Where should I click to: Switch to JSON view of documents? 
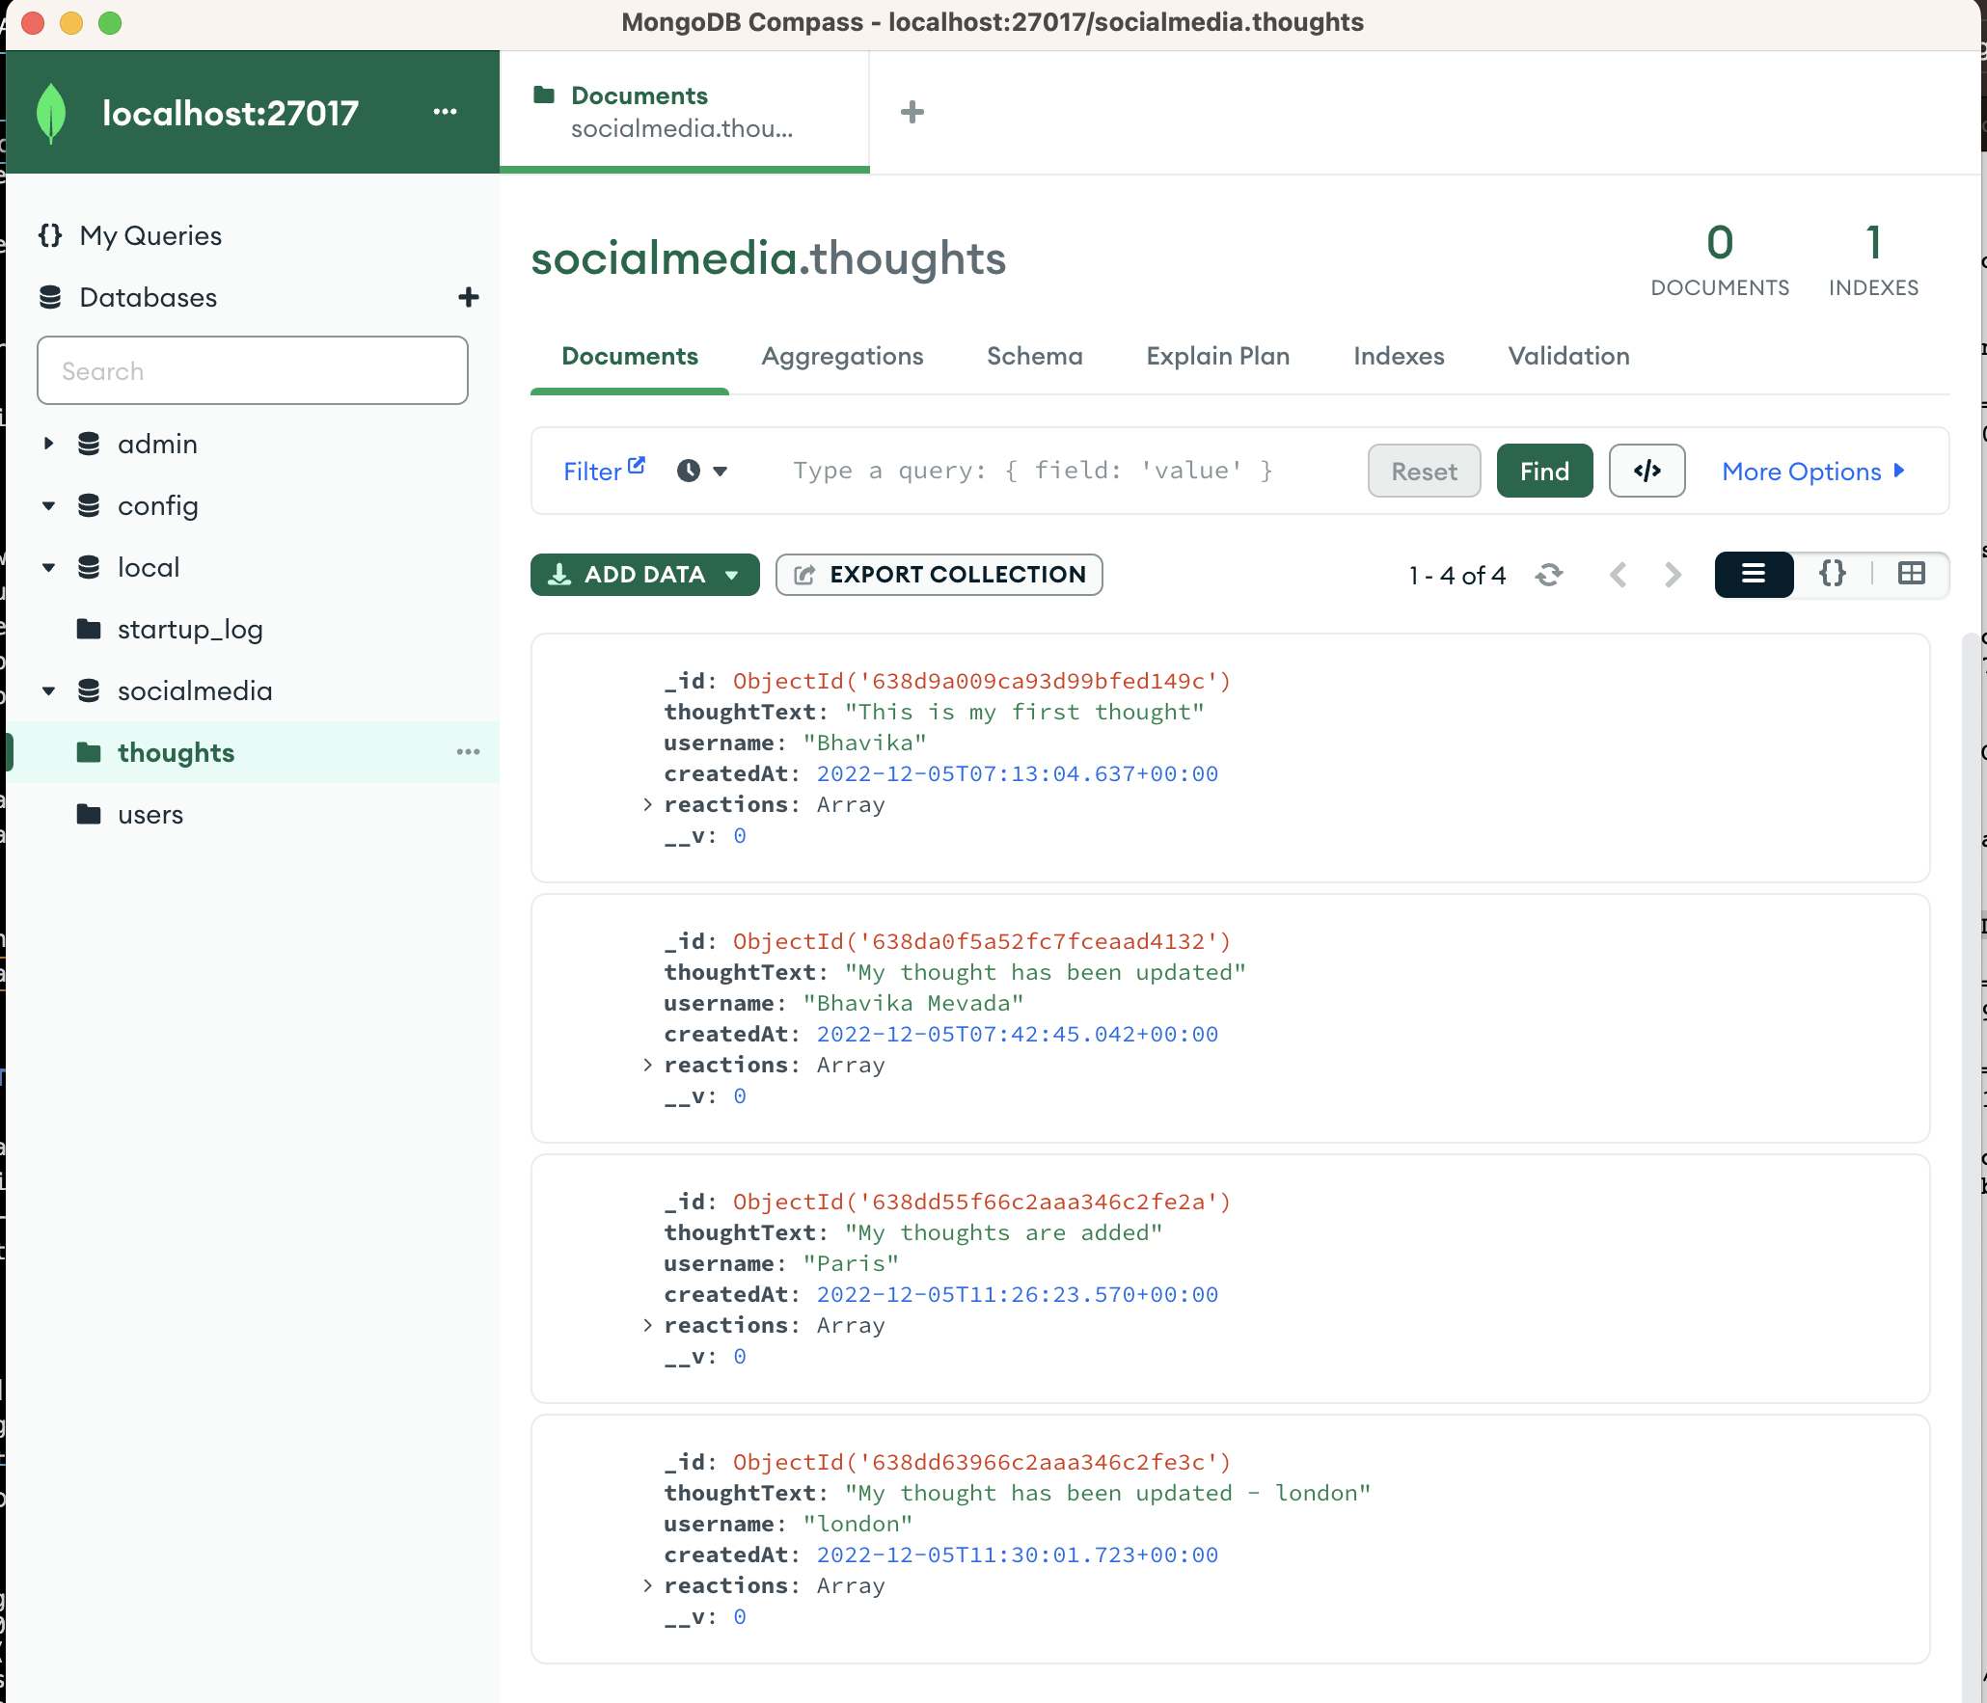click(1833, 575)
